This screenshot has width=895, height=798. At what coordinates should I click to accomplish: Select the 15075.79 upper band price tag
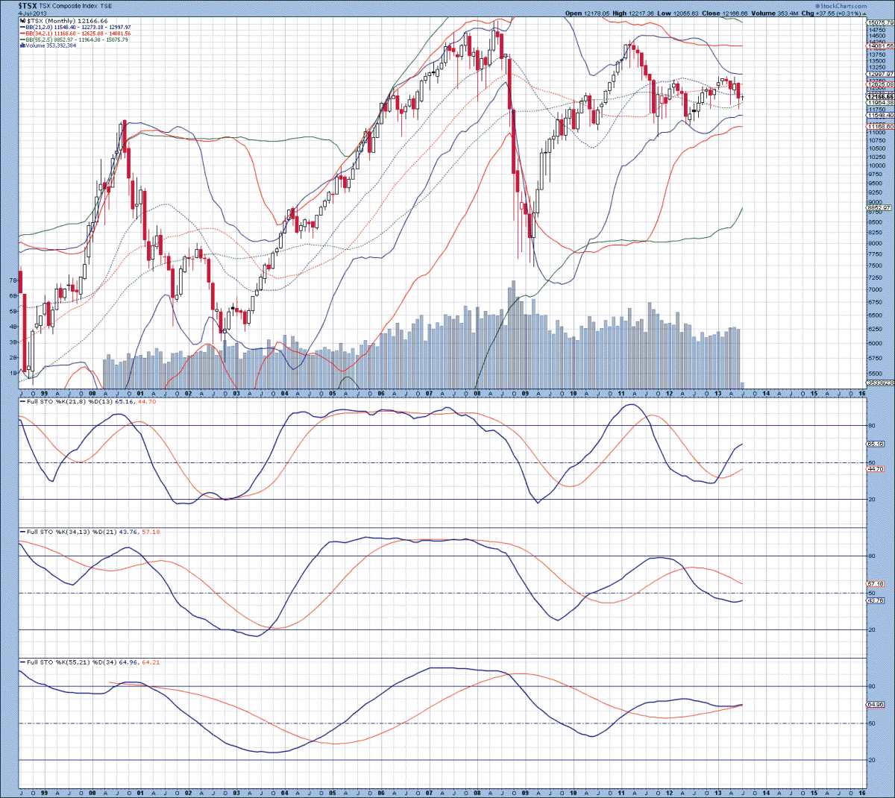(x=880, y=22)
